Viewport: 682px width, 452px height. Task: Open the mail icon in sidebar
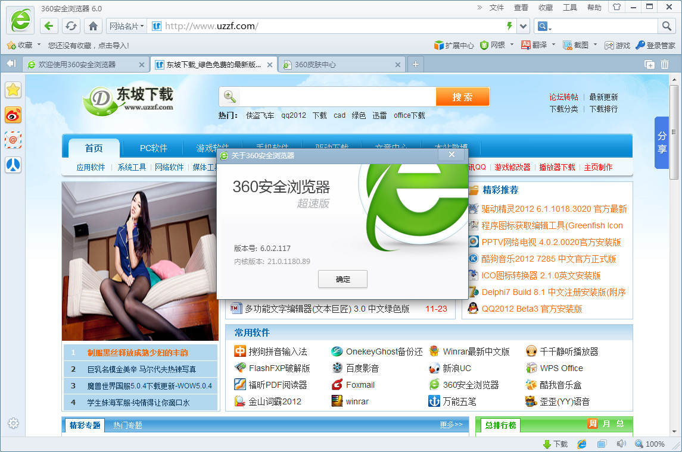click(x=13, y=140)
